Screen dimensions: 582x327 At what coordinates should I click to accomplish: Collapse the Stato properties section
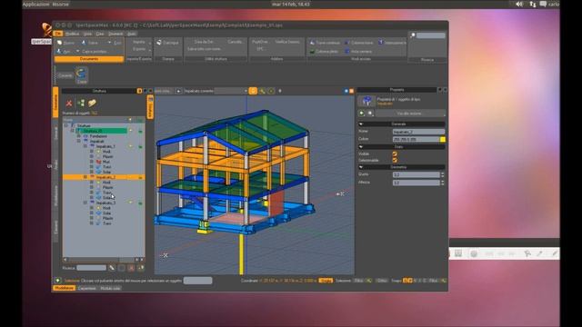(x=361, y=147)
